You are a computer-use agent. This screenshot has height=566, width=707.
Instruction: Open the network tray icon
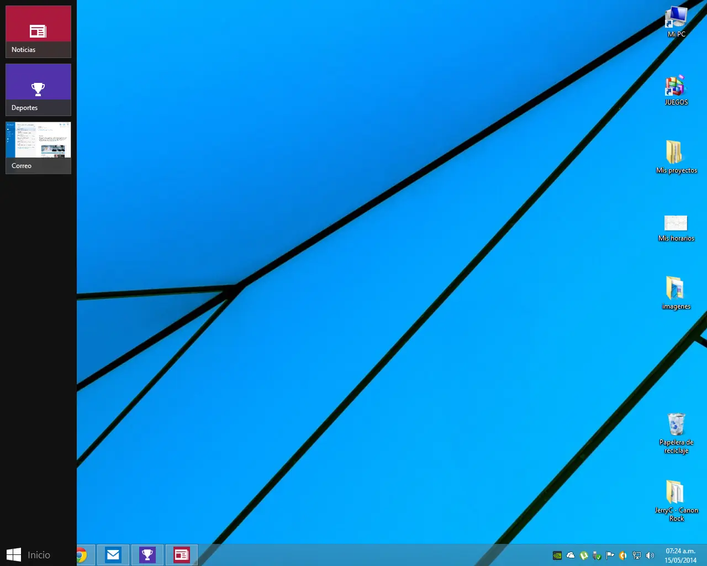[x=637, y=555]
